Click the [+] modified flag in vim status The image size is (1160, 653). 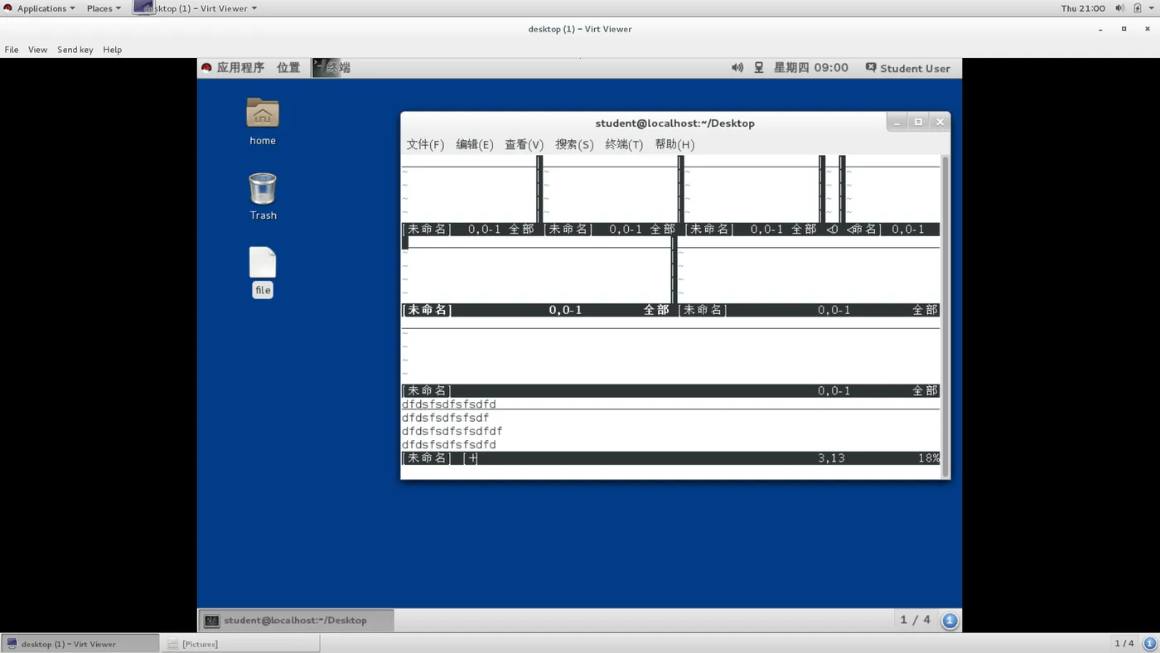[x=471, y=458]
